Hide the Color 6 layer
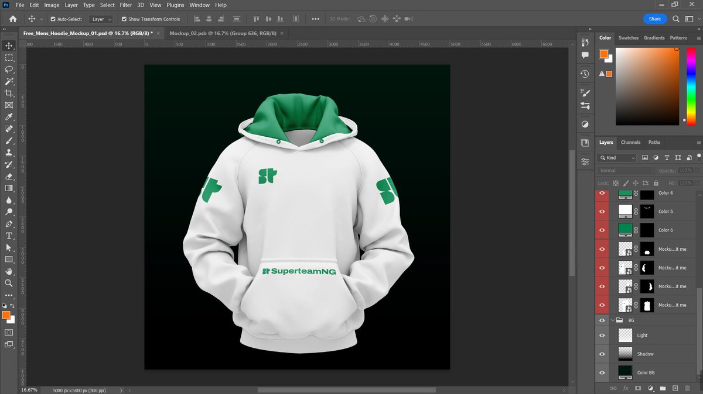 tap(602, 230)
